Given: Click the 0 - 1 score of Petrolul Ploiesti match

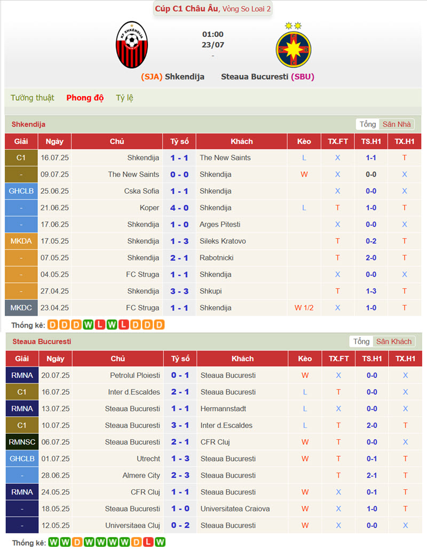Looking at the screenshot, I should [x=180, y=376].
